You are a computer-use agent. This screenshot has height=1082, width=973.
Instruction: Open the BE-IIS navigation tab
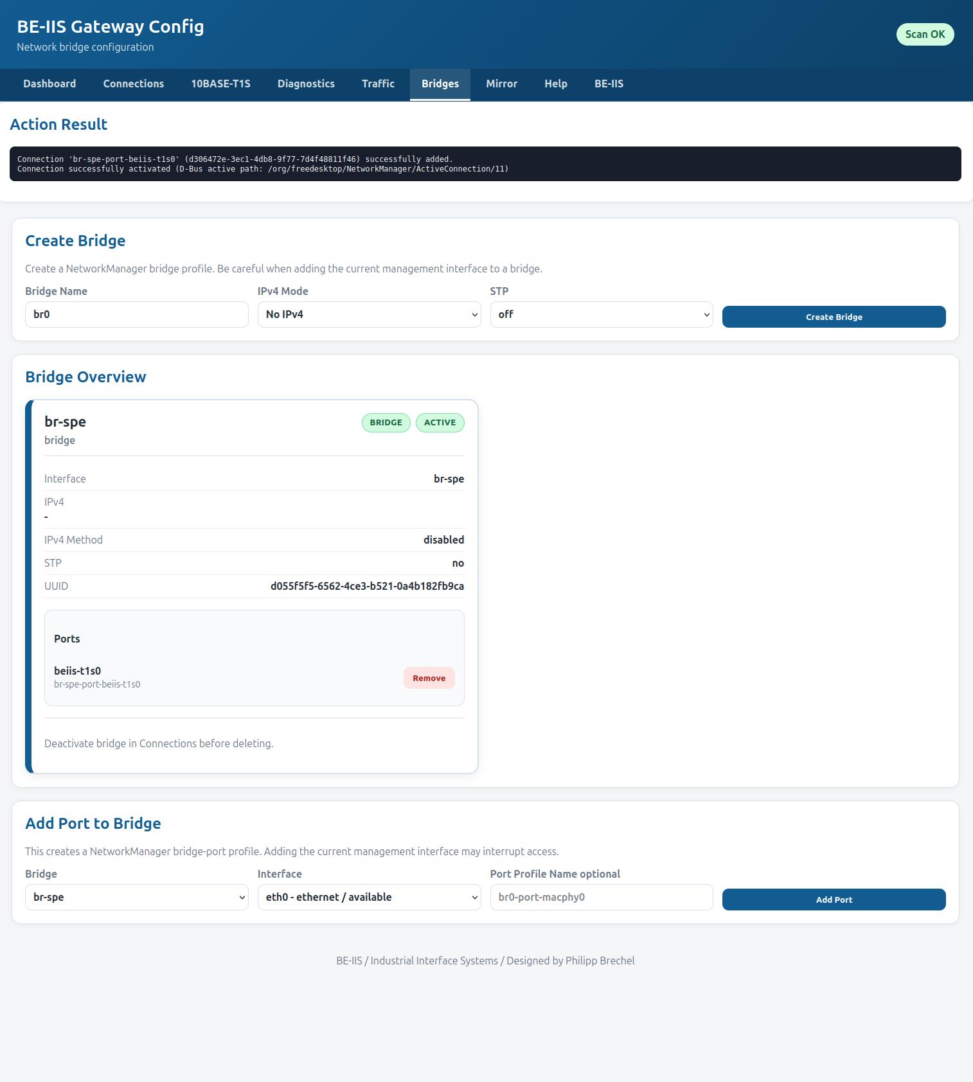[x=609, y=84]
